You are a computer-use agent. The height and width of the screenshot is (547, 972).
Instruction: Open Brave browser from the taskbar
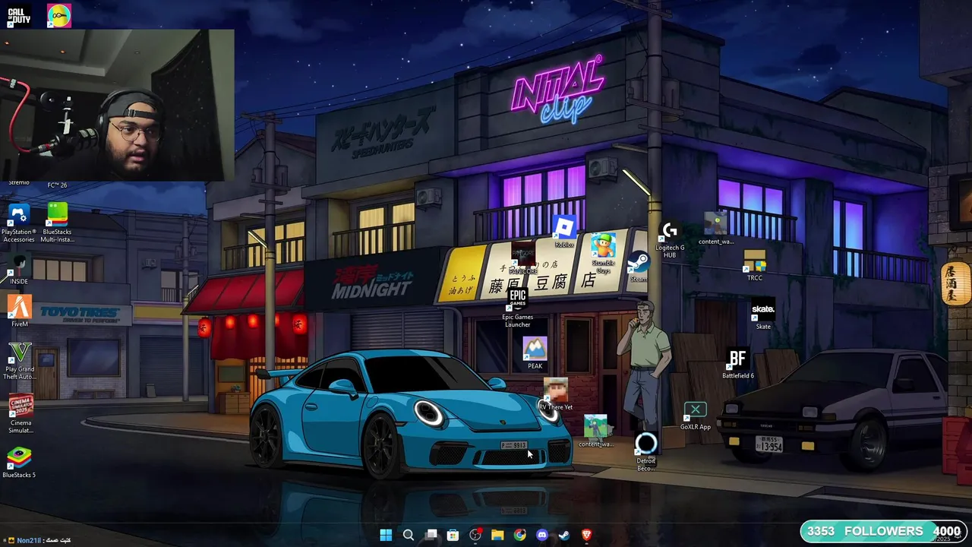(x=586, y=535)
